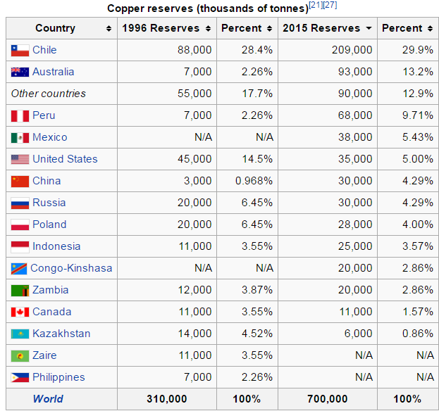Open citation reference 27

point(330,6)
